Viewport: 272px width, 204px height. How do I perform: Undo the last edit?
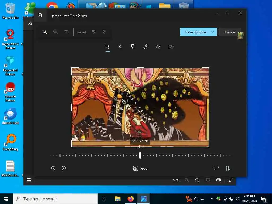(94, 32)
